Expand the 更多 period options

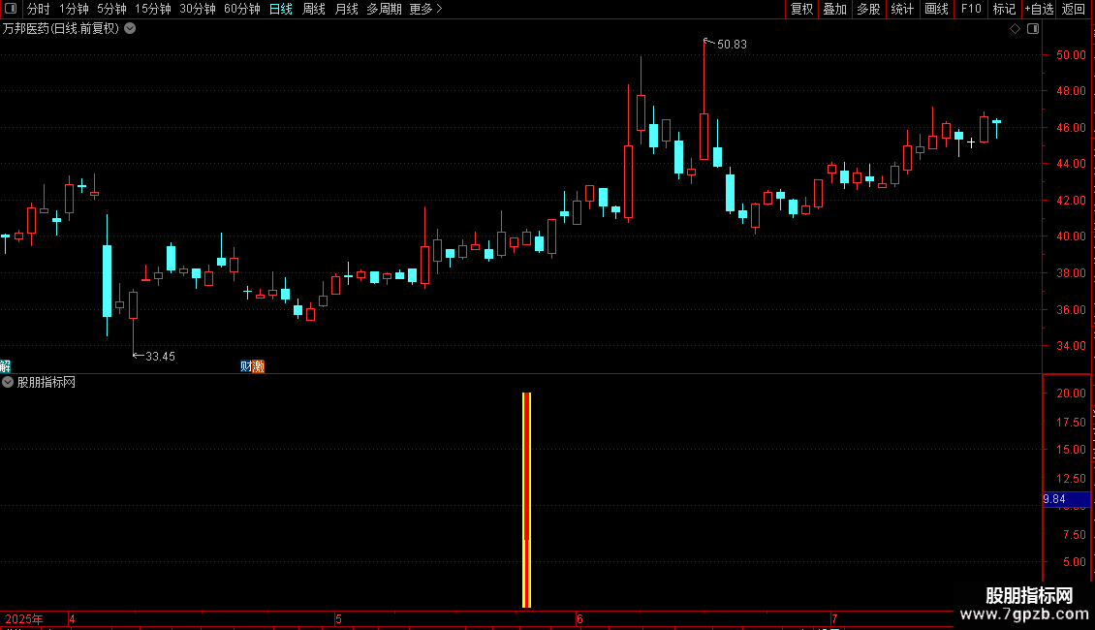[425, 9]
